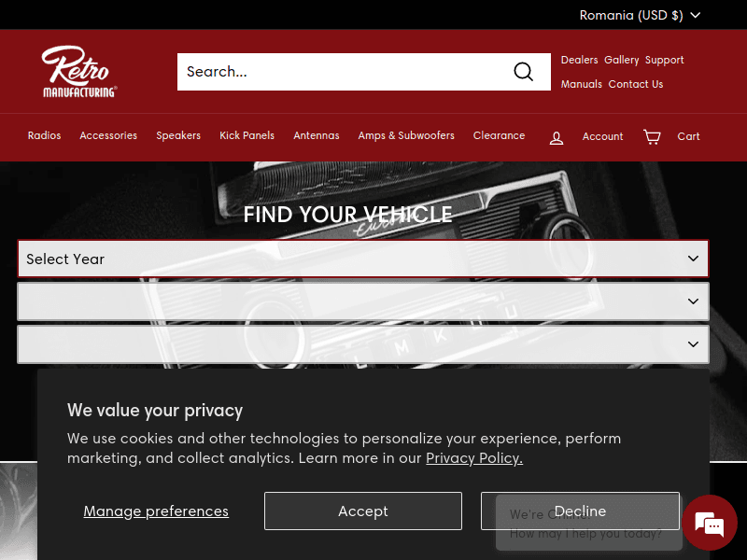This screenshot has height=560, width=747.
Task: Click into the Search text field
Action: coord(341,72)
